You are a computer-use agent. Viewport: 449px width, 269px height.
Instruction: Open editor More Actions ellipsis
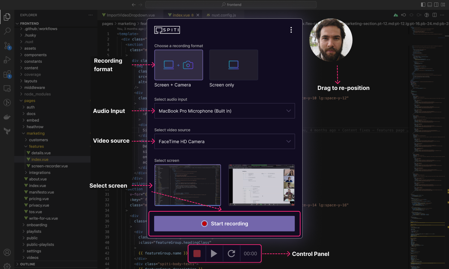pos(442,15)
